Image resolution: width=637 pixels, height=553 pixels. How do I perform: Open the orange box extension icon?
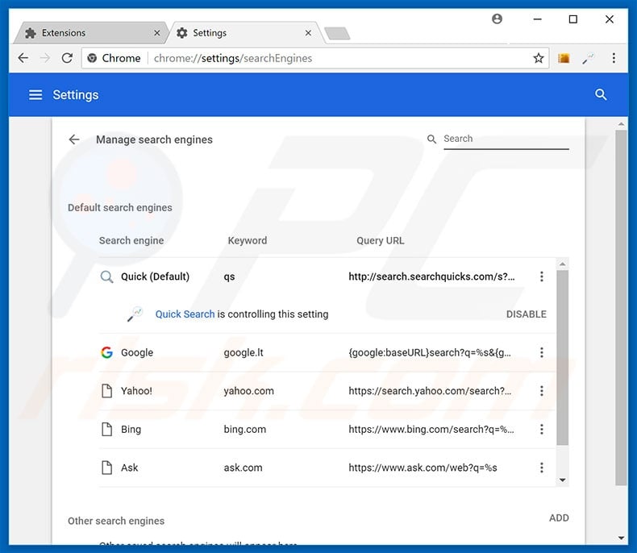564,59
